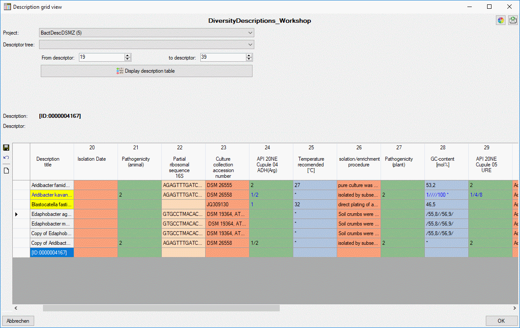Select the yellow Blastocatella fasti... title cell
The width and height of the screenshot is (520, 328).
coord(52,205)
